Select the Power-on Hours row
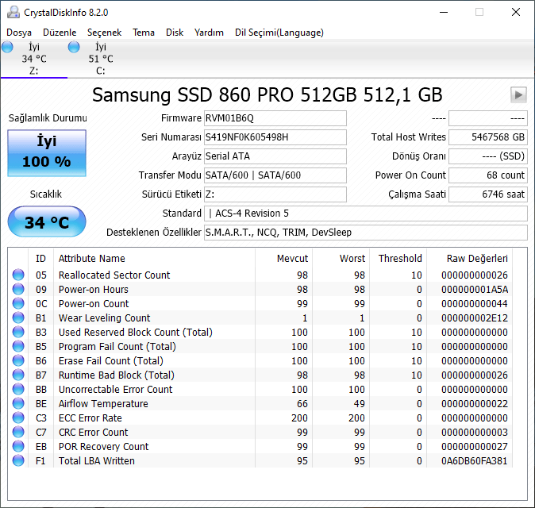 (94, 290)
